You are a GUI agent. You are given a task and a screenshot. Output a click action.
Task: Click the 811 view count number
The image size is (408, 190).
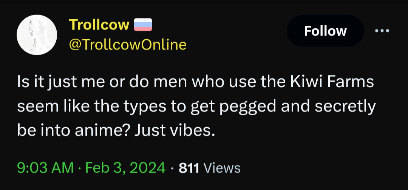[189, 168]
